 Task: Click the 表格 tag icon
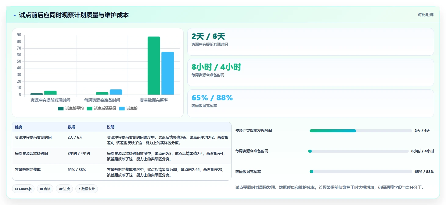(x=41, y=189)
